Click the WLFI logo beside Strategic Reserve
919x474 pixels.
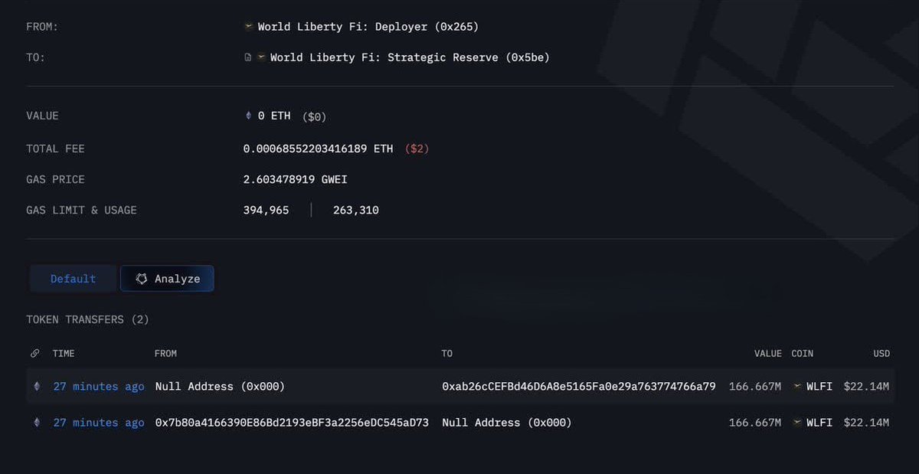click(261, 57)
